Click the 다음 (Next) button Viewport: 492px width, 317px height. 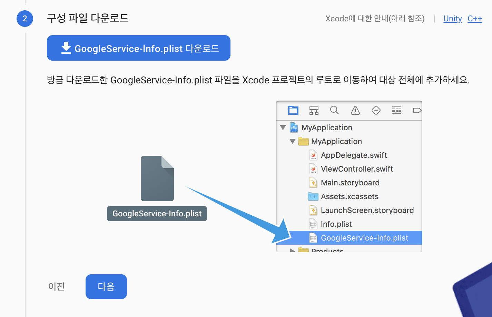106,286
